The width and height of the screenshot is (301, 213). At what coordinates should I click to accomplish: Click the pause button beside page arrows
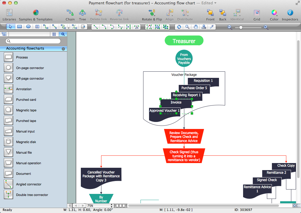tap(69, 206)
